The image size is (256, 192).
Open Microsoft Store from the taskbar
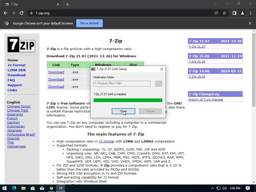click(33, 188)
